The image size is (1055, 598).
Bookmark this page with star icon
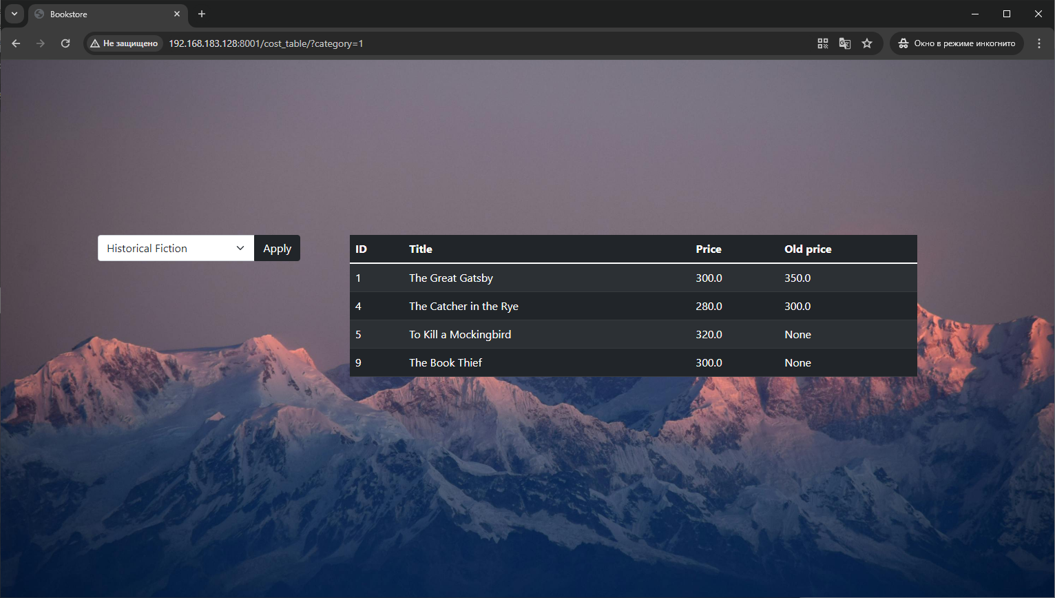tap(867, 43)
